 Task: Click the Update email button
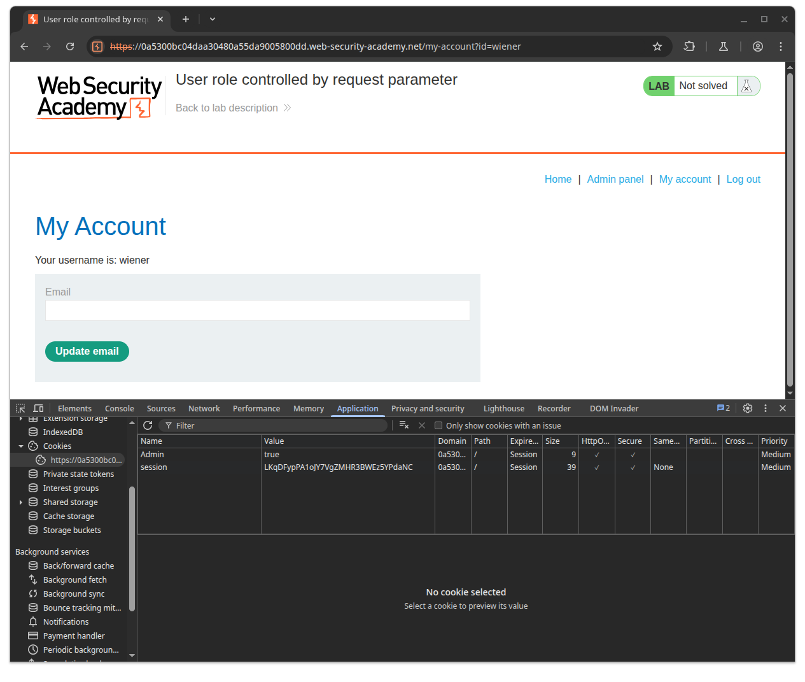(87, 352)
